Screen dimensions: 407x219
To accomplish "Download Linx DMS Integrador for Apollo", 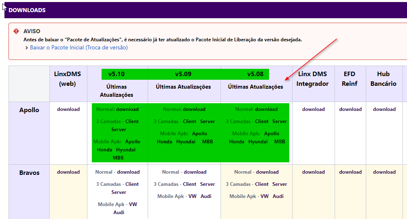I will click(313, 109).
